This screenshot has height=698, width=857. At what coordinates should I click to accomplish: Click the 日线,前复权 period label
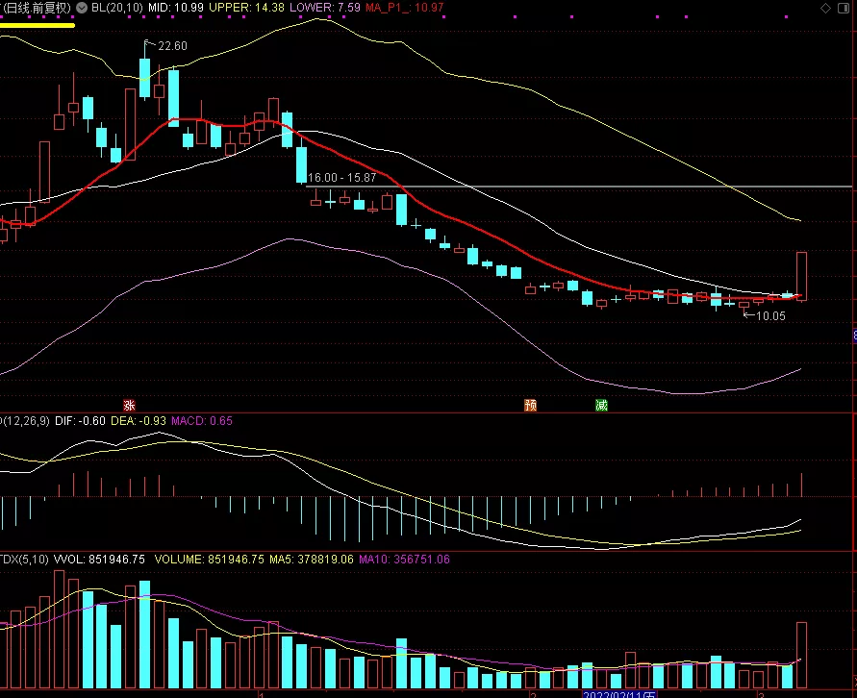pyautogui.click(x=37, y=8)
